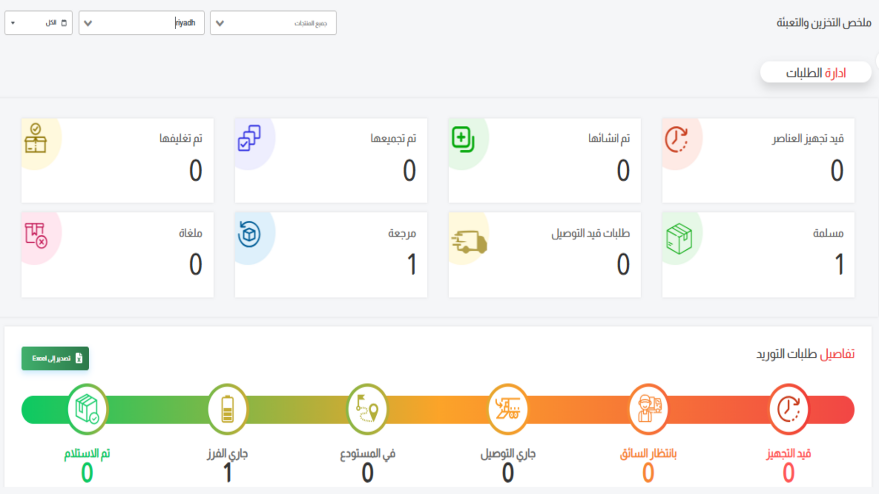Click the 'في المستودع' location stage icon
Screen dimensions: 879x494
pos(367,409)
